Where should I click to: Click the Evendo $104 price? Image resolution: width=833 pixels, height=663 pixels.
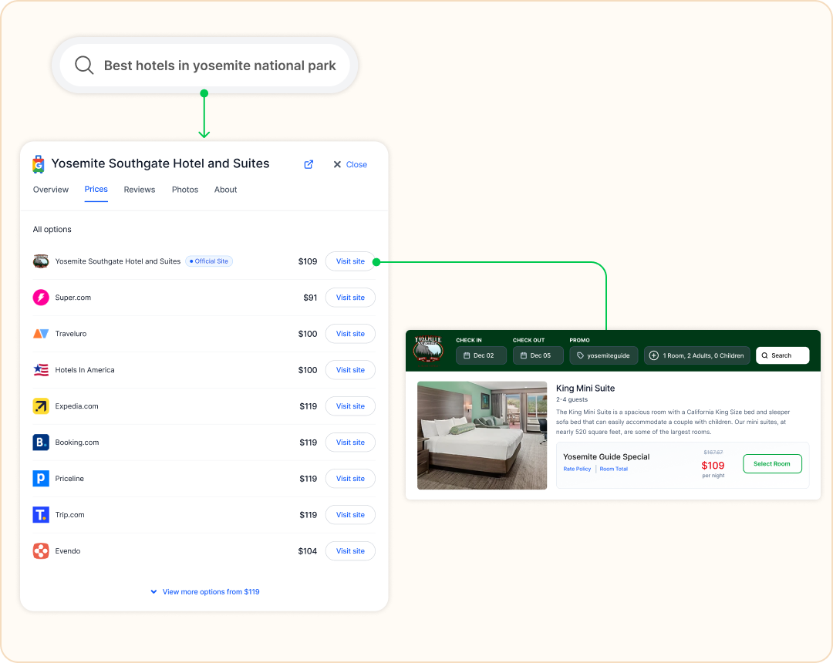(x=308, y=551)
